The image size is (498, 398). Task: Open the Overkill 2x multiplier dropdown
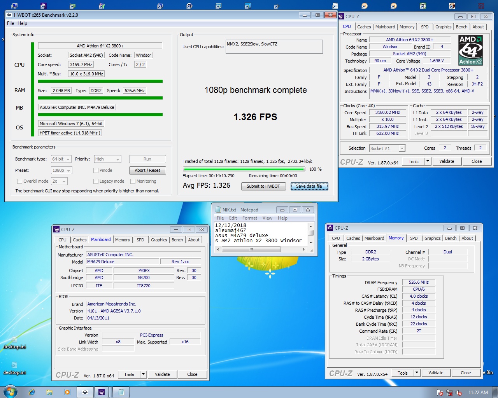[59, 181]
